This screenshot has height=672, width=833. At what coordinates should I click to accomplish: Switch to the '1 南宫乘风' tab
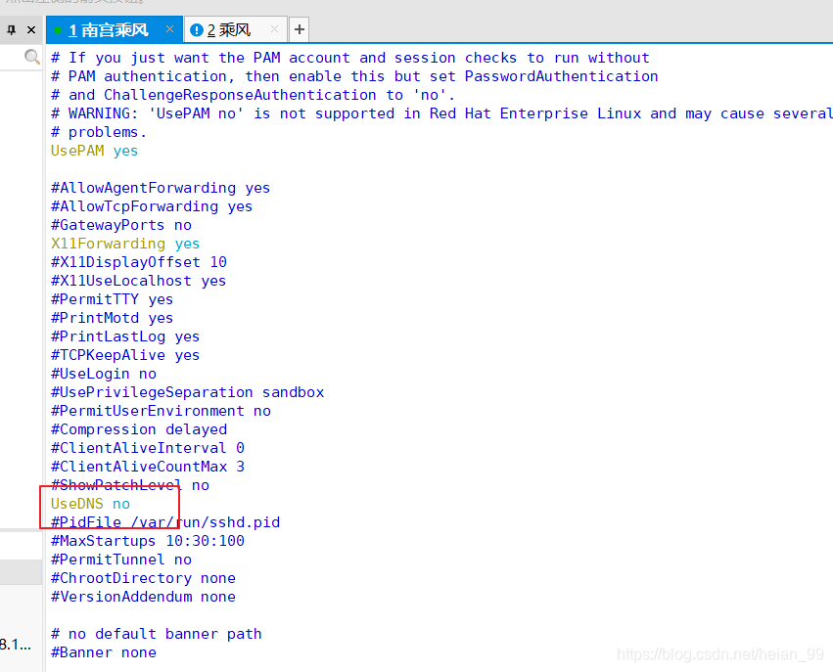(x=109, y=30)
